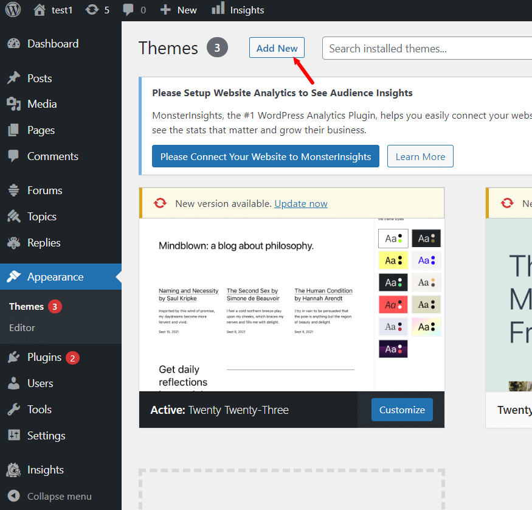Follow the Update now link for the theme

[x=300, y=203]
